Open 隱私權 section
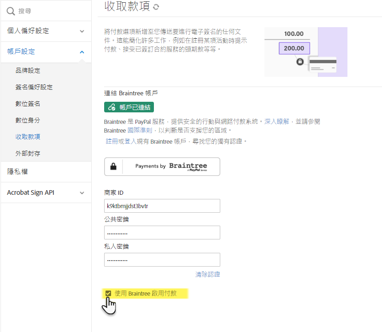 point(18,172)
